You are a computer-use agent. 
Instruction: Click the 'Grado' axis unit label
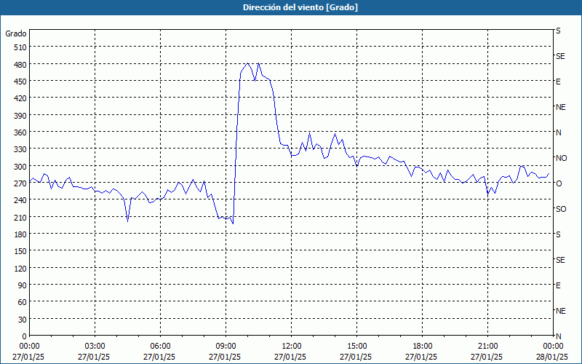click(x=16, y=33)
